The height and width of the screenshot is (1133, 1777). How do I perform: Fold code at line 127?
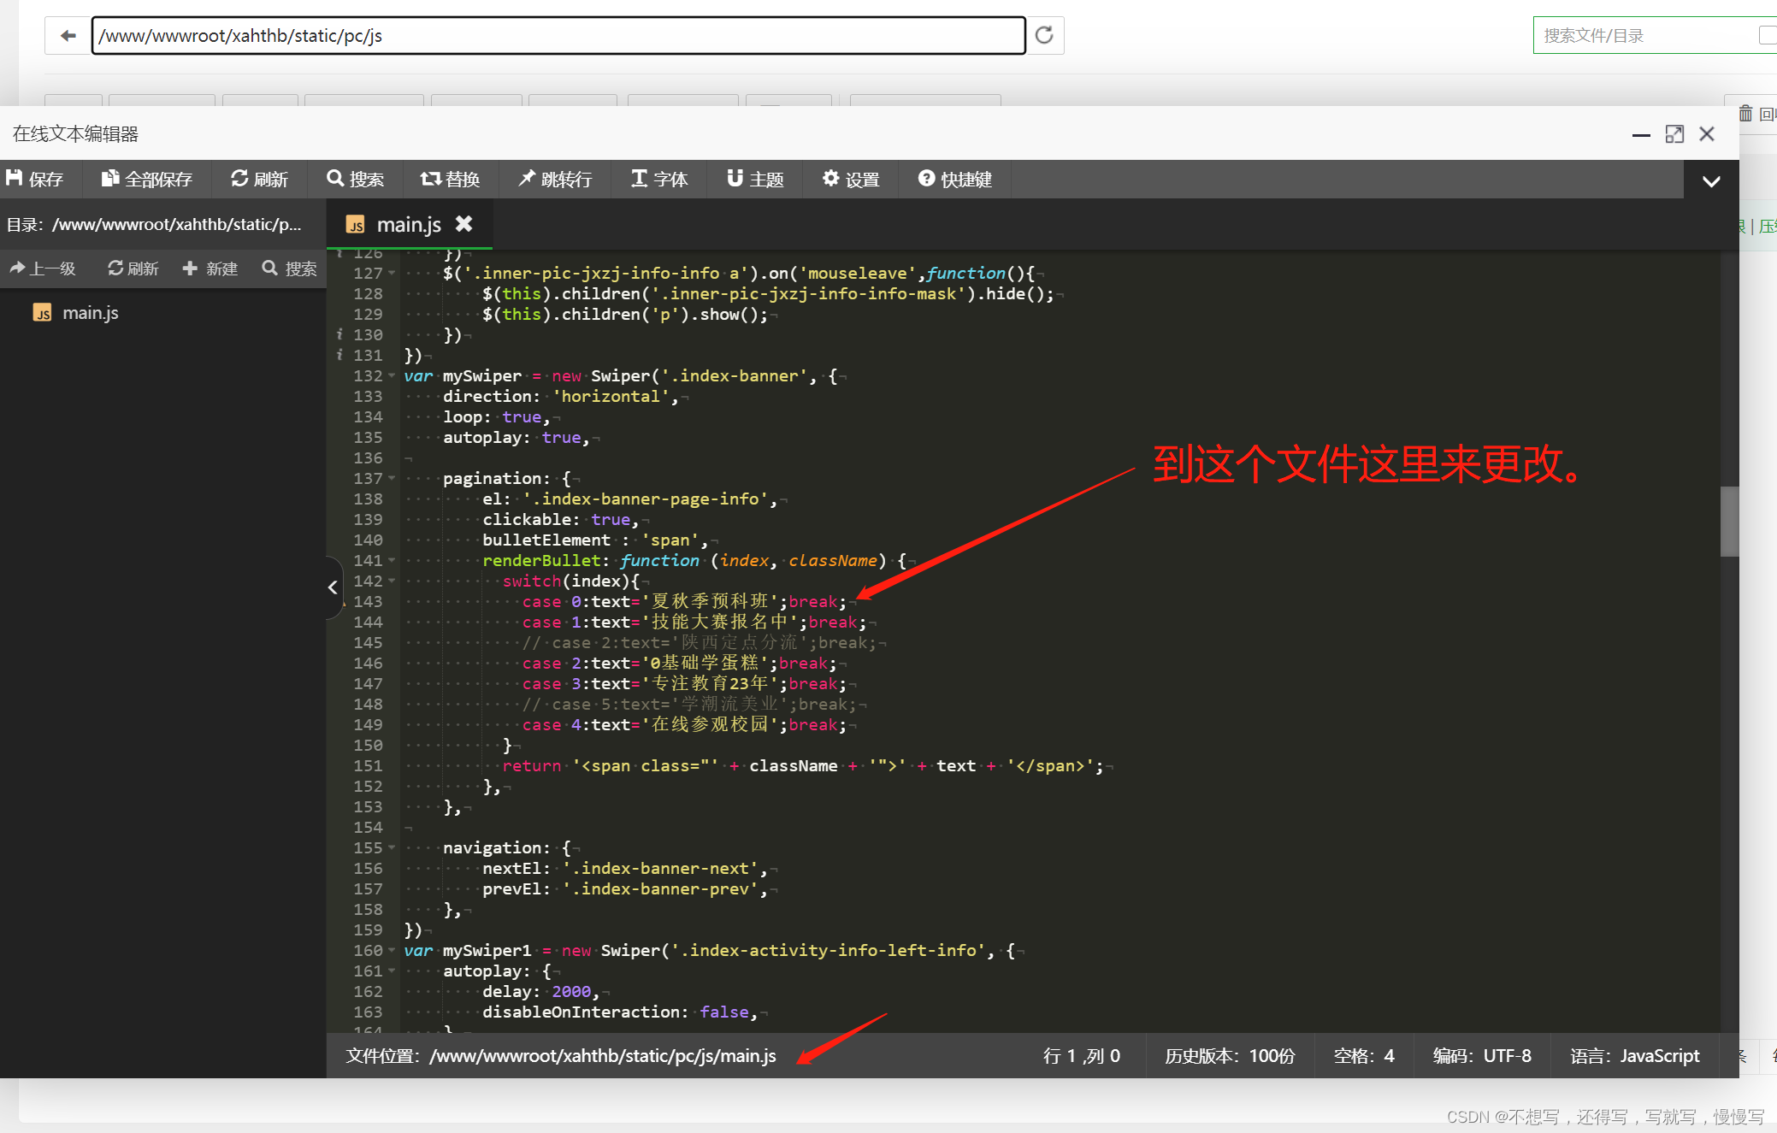click(393, 273)
